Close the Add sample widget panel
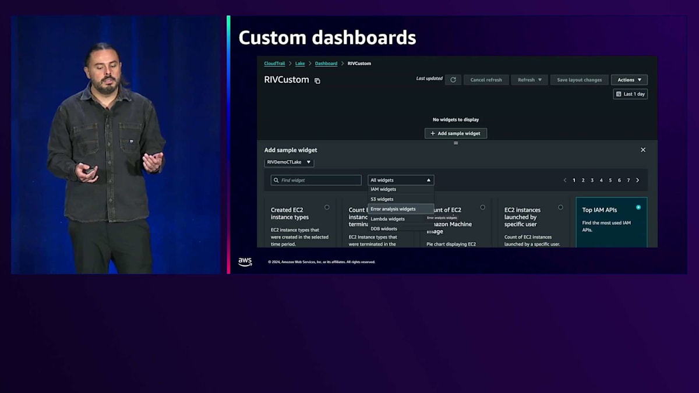The image size is (699, 393). pos(643,150)
